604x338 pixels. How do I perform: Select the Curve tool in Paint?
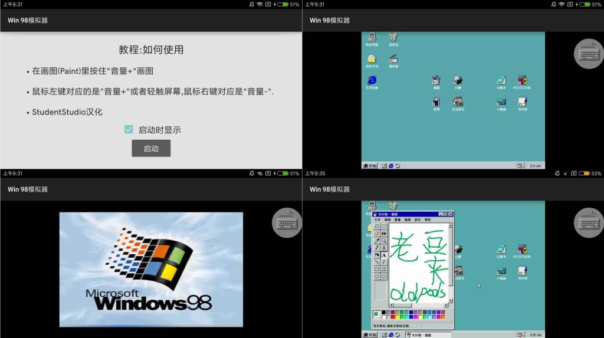coord(384,262)
